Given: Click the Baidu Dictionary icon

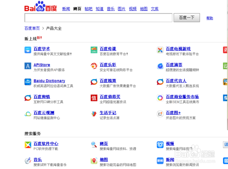Looking at the screenshot, I should point(28,82).
